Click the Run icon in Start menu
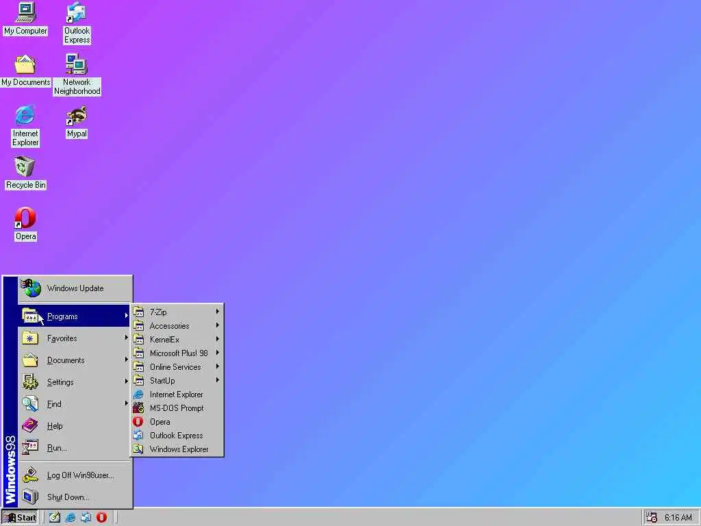The height and width of the screenshot is (526, 701). click(30, 448)
